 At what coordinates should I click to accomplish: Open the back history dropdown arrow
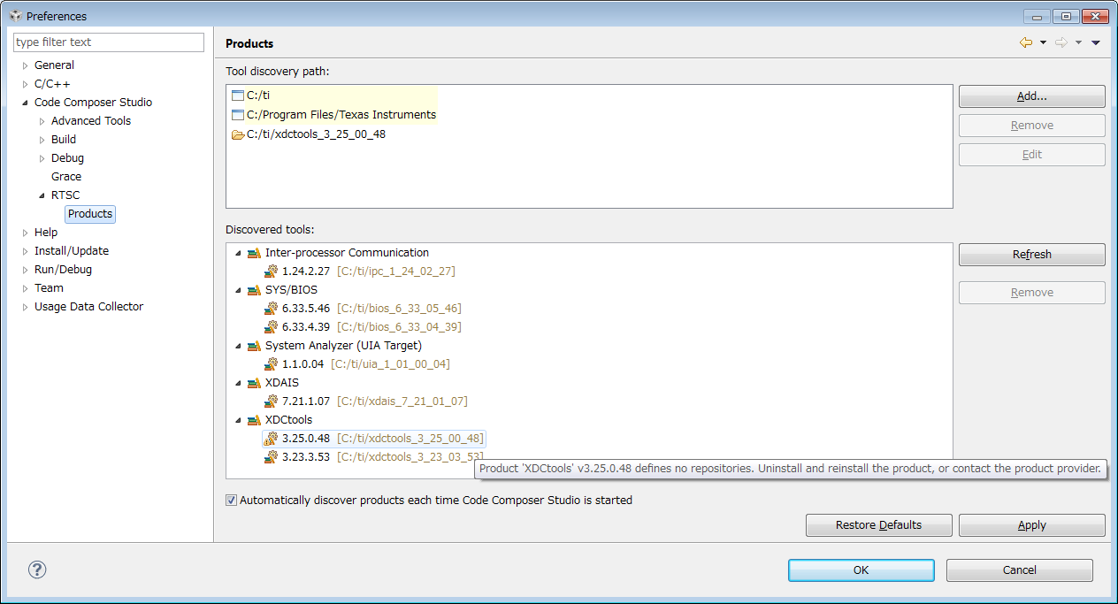tap(1043, 42)
